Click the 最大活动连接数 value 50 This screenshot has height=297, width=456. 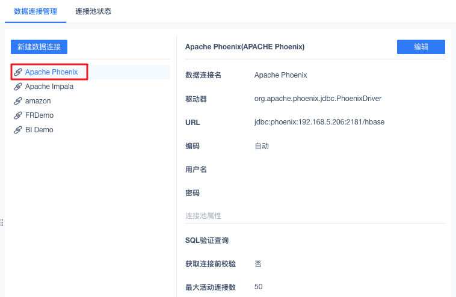(259, 287)
